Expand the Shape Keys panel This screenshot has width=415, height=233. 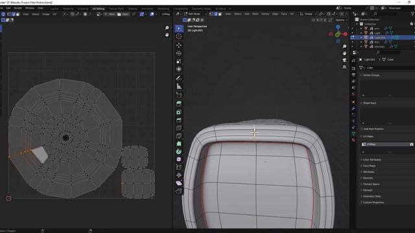370,103
